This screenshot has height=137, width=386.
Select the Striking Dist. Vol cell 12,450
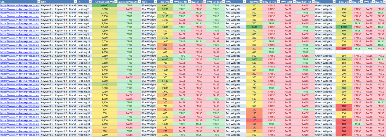[105, 27]
